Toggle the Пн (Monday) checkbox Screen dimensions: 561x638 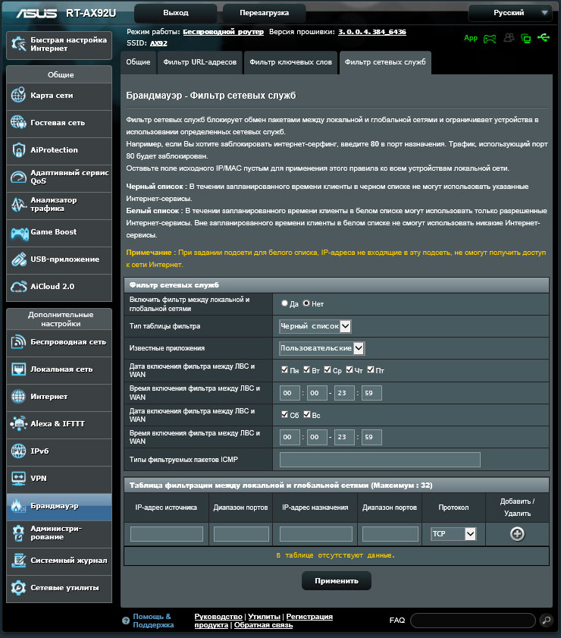click(284, 369)
